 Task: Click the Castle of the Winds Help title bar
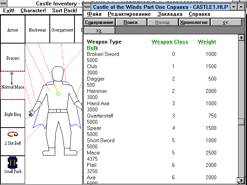coord(161,7)
